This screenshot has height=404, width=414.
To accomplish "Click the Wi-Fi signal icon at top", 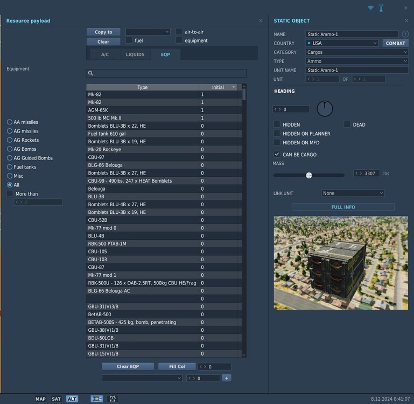I will (x=370, y=8).
